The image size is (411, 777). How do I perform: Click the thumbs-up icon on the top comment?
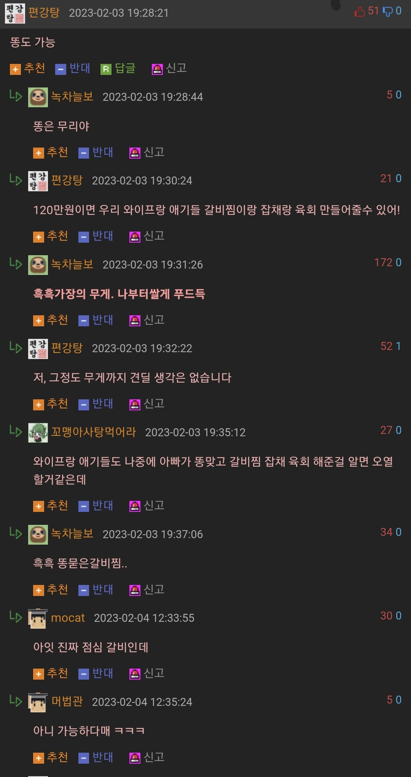[x=359, y=12]
